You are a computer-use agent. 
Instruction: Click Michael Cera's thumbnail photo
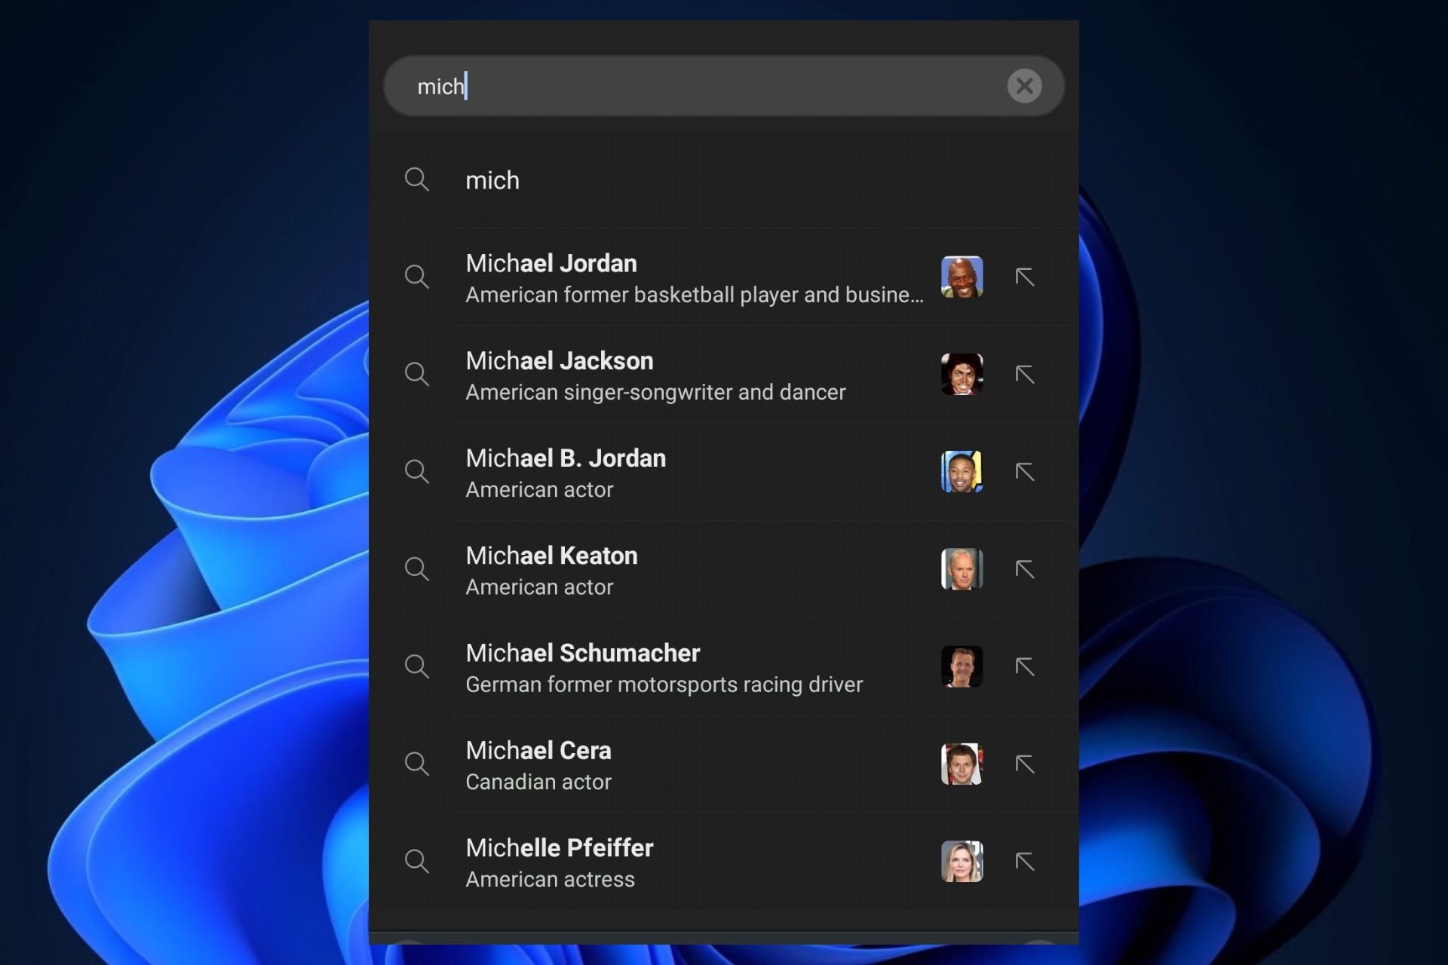point(962,764)
